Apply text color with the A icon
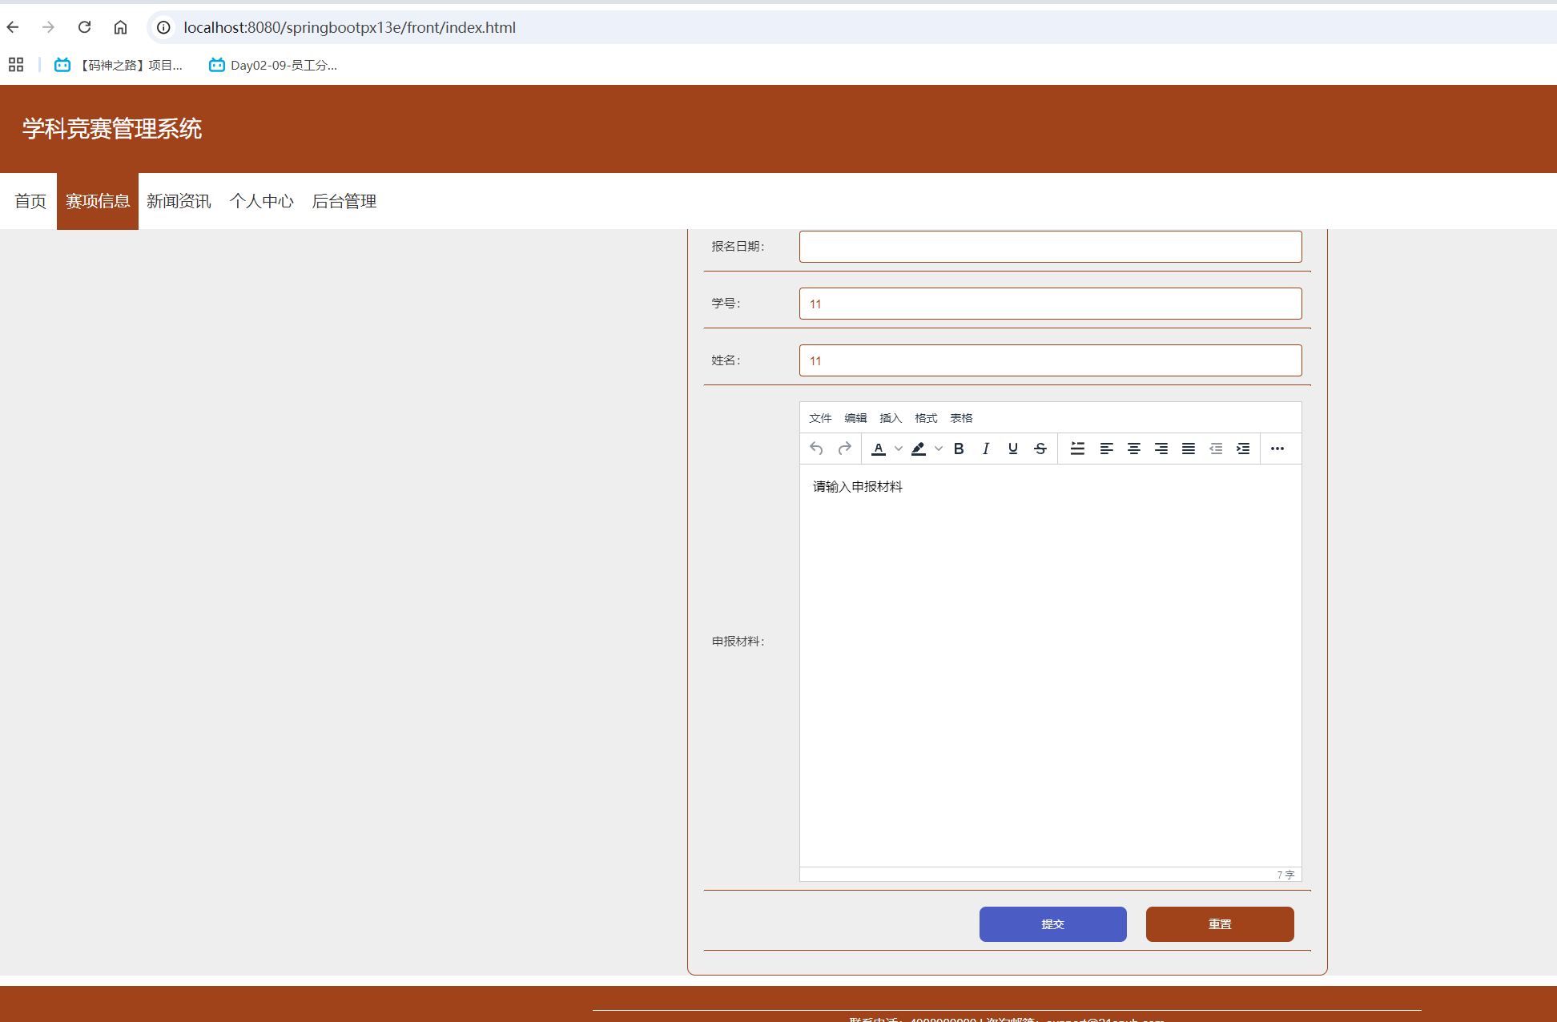Viewport: 1557px width, 1022px height. coord(879,449)
